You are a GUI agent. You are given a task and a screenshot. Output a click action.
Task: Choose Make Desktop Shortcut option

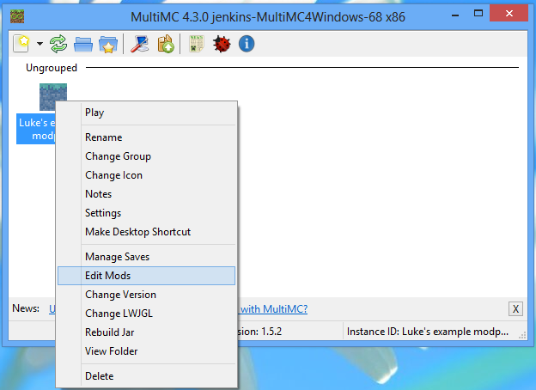(x=137, y=232)
